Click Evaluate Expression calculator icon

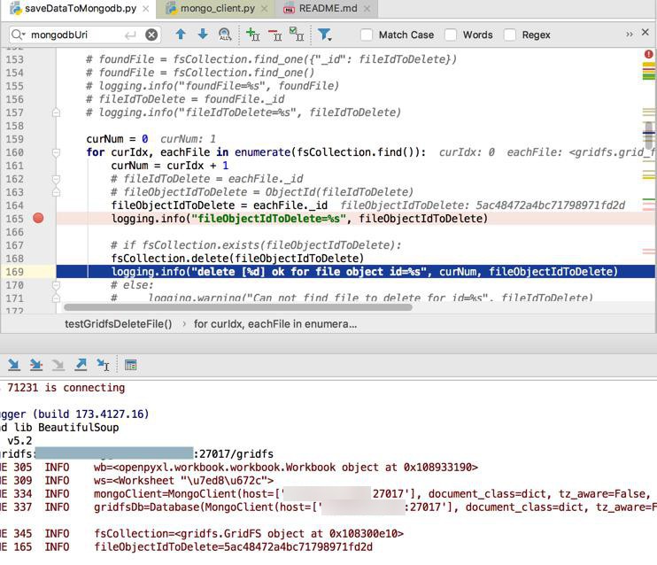131,365
